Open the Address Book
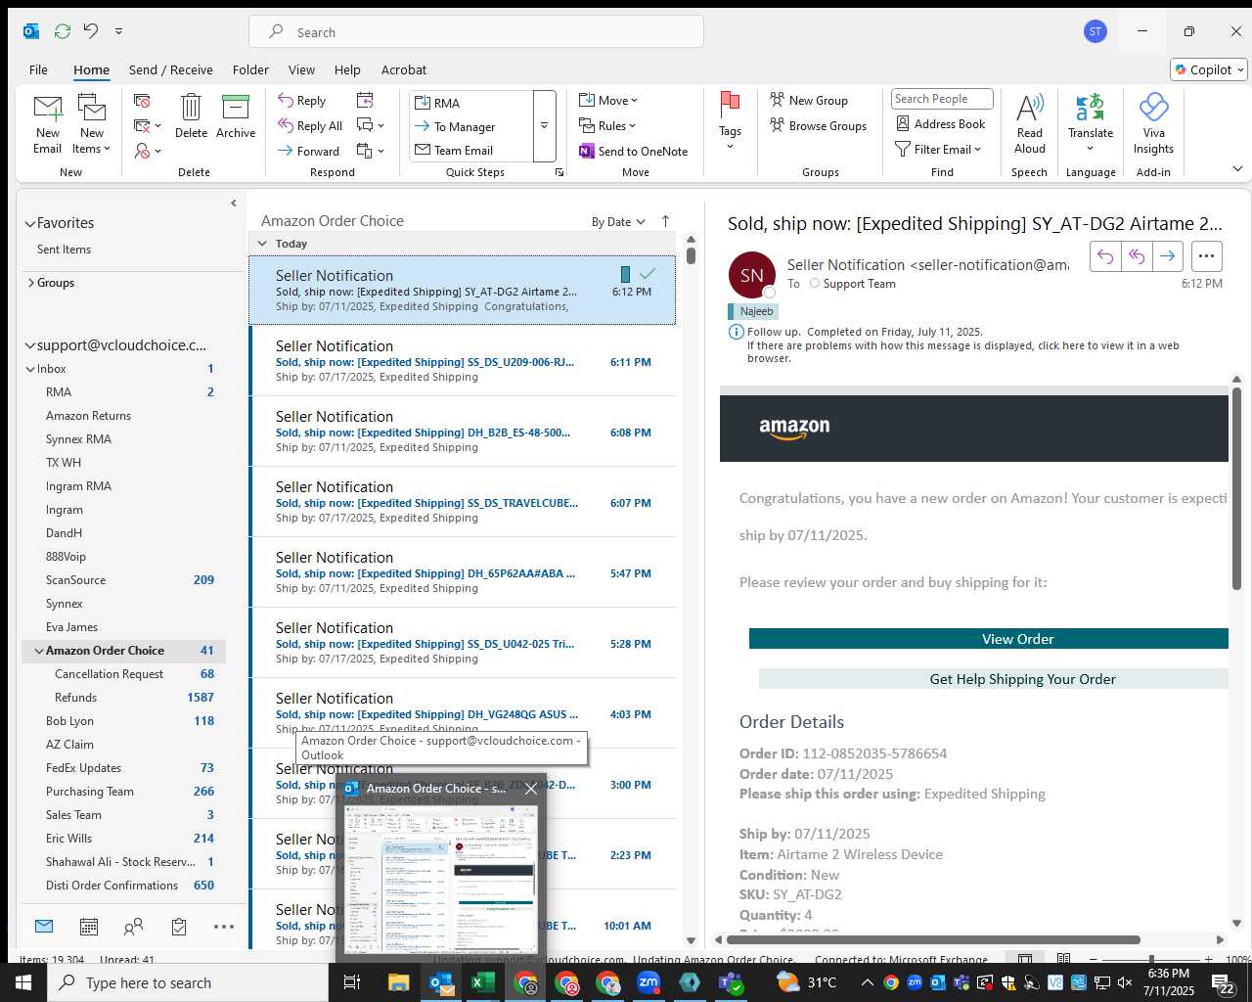The height and width of the screenshot is (1002, 1252). pyautogui.click(x=941, y=124)
